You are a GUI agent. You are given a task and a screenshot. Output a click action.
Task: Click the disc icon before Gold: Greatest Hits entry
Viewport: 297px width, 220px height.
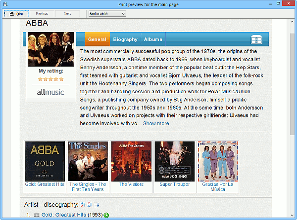[36, 215]
